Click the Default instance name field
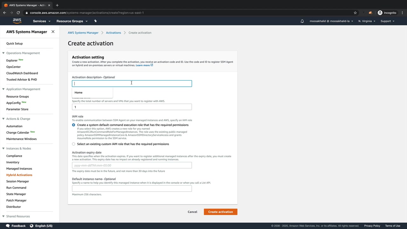The image size is (407, 229). coord(132,189)
